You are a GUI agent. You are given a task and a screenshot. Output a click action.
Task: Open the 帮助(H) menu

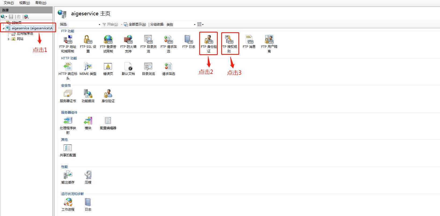tap(41, 3)
